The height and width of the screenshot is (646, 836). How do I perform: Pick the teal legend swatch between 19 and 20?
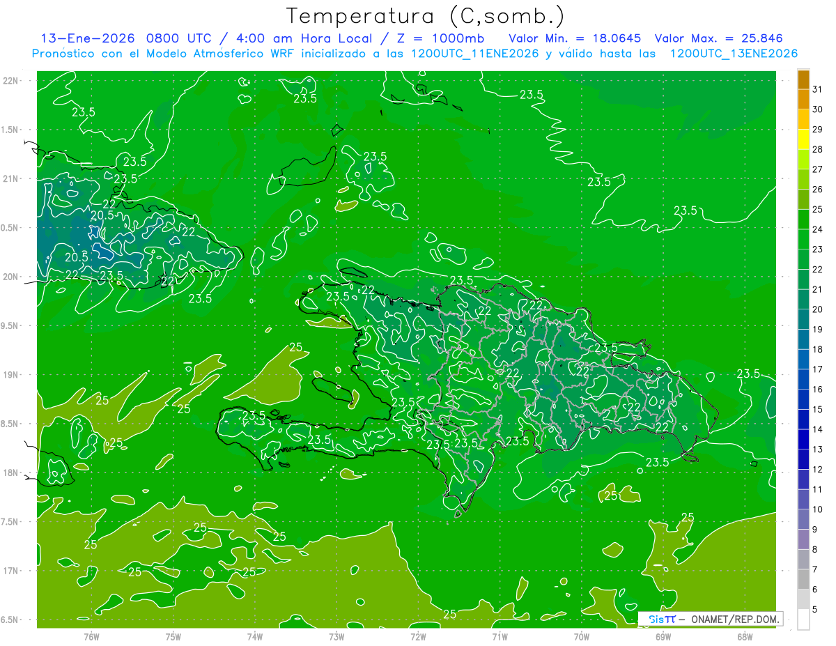click(803, 320)
